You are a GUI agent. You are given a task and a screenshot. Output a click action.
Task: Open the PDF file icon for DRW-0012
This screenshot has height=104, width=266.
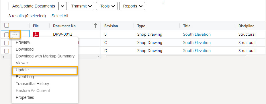(x=36, y=34)
